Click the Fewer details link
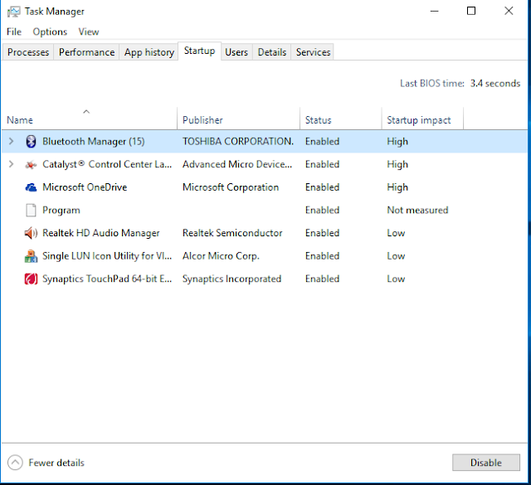Image resolution: width=531 pixels, height=485 pixels. click(56, 463)
